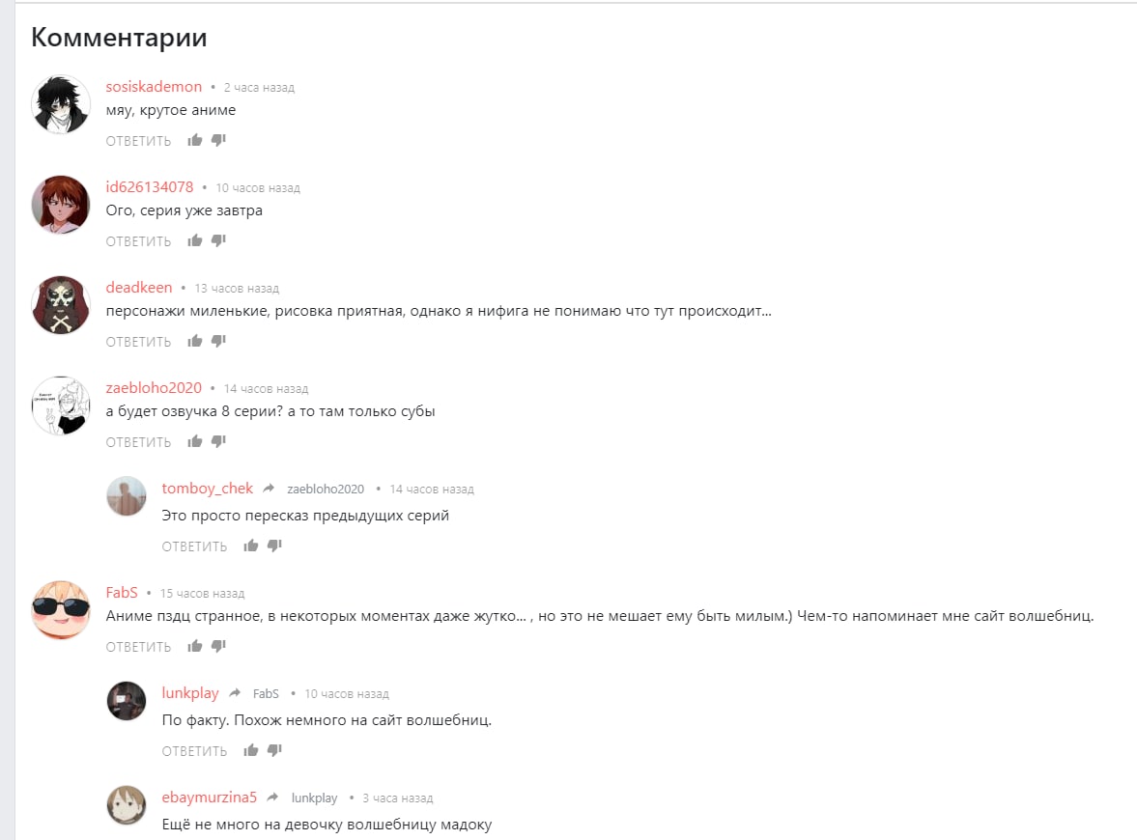The height and width of the screenshot is (840, 1137).
Task: Like the sosiskademon comment with thumbs up
Action: [x=194, y=140]
